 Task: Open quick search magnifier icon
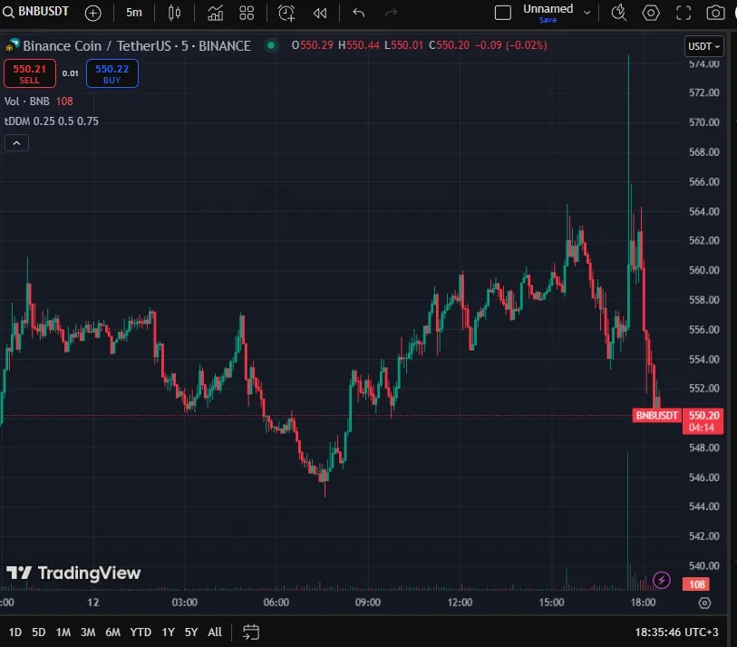618,13
